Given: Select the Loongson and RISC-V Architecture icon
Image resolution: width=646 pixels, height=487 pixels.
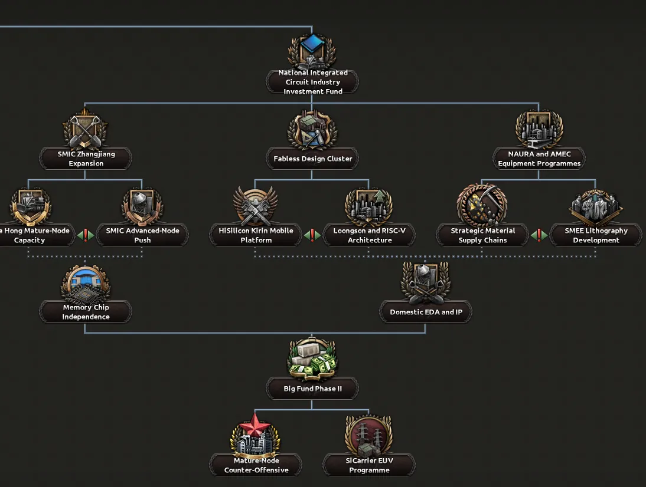Looking at the screenshot, I should [368, 206].
